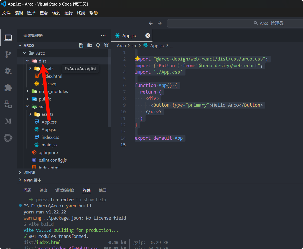The image size is (303, 249).
Task: Click New Folder icon in ARCO header
Action: coord(90,45)
